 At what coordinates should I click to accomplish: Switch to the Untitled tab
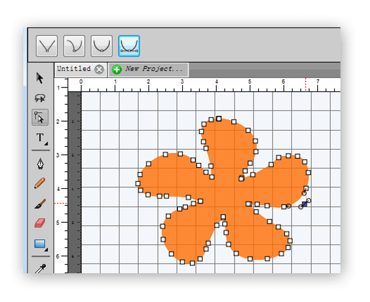click(x=74, y=69)
